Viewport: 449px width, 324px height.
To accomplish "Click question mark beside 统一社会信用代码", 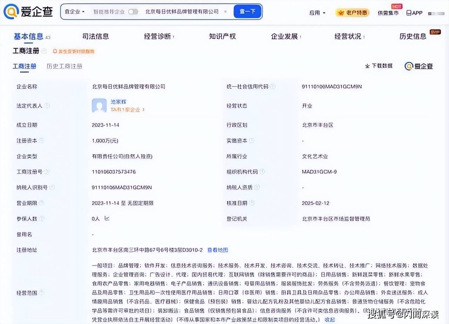I will click(273, 86).
